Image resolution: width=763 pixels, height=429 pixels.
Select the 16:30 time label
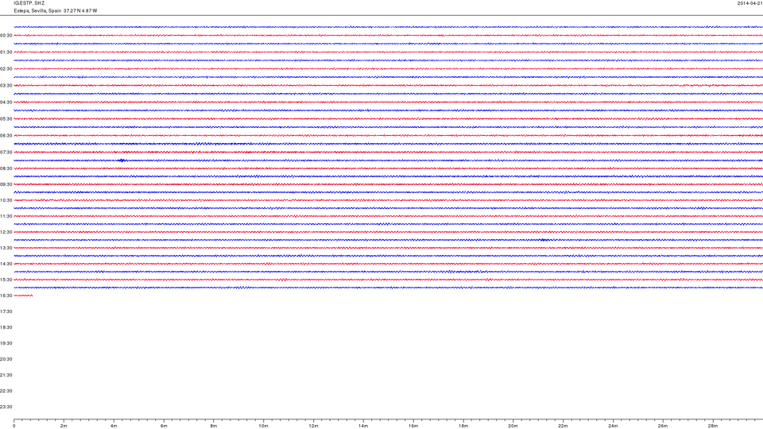click(6, 296)
